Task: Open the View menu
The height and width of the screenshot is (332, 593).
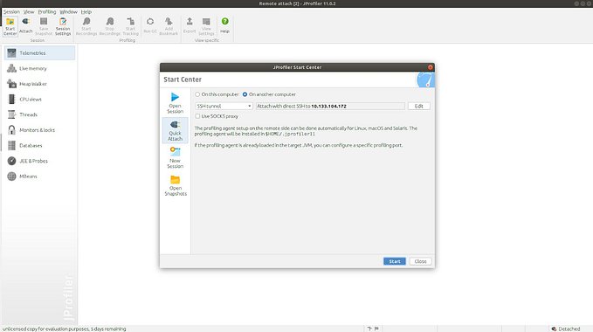Action: tap(29, 11)
